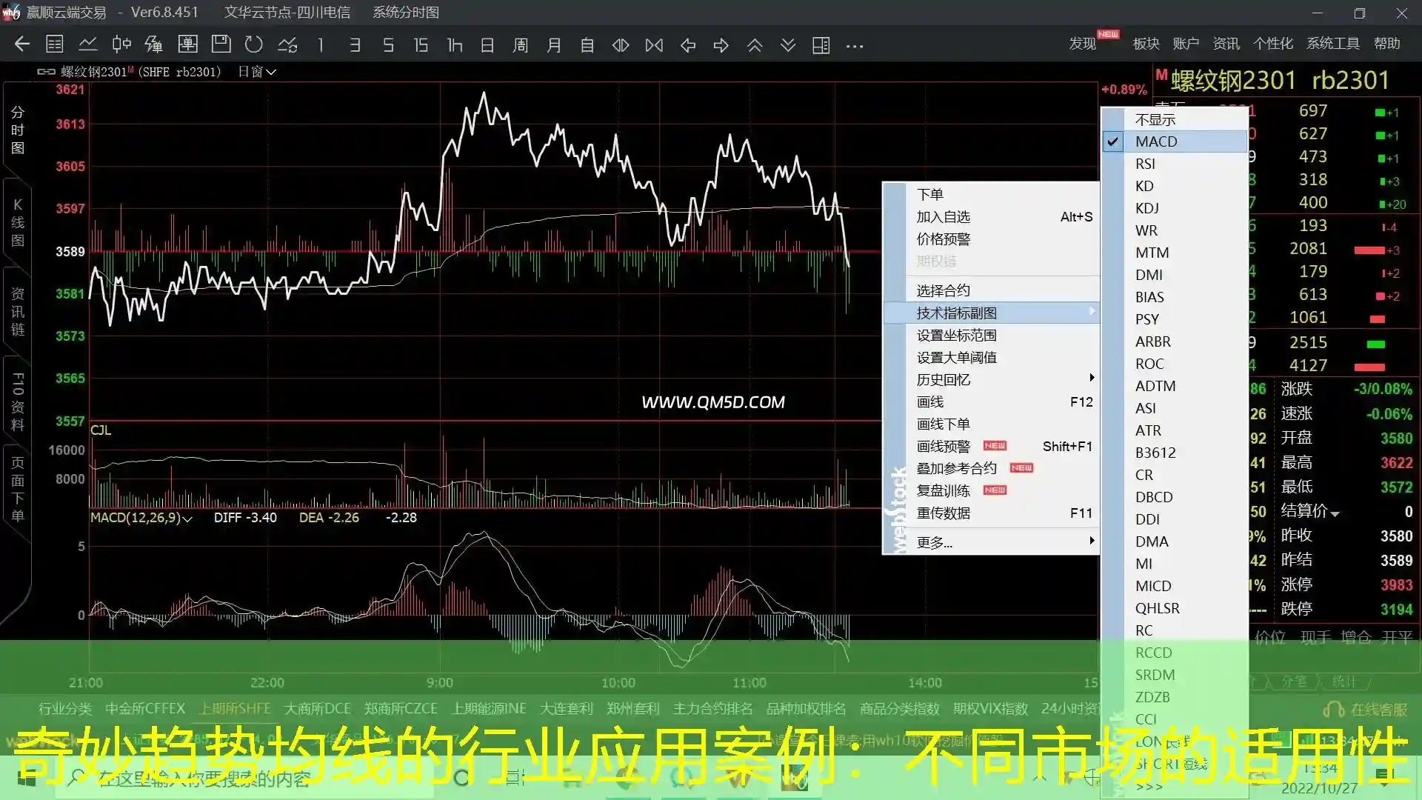Open the 页面下单 side tab
The image size is (1422, 800).
tap(18, 489)
